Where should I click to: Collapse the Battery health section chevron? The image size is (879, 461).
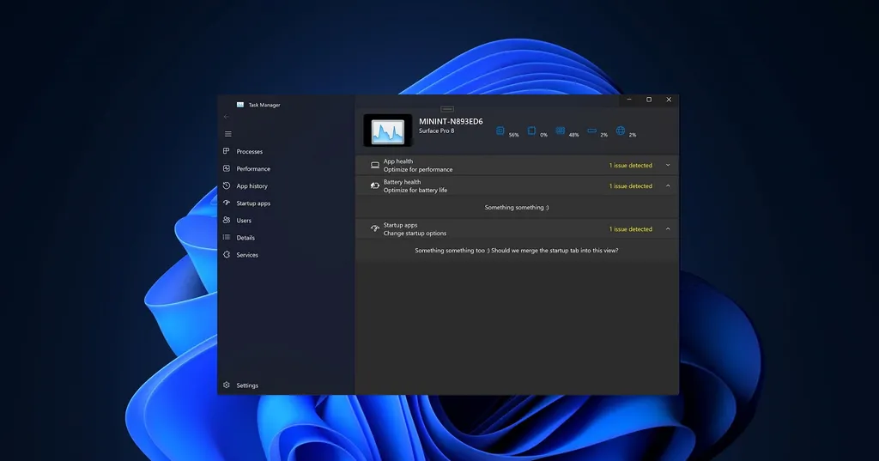point(668,185)
